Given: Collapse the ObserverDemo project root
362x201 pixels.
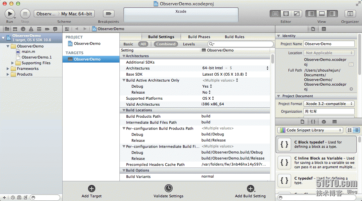Looking at the screenshot, I should [3, 37].
